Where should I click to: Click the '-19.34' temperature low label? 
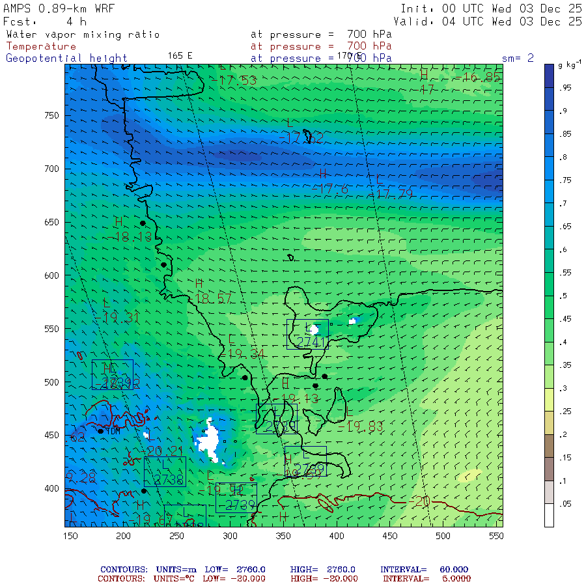point(242,354)
